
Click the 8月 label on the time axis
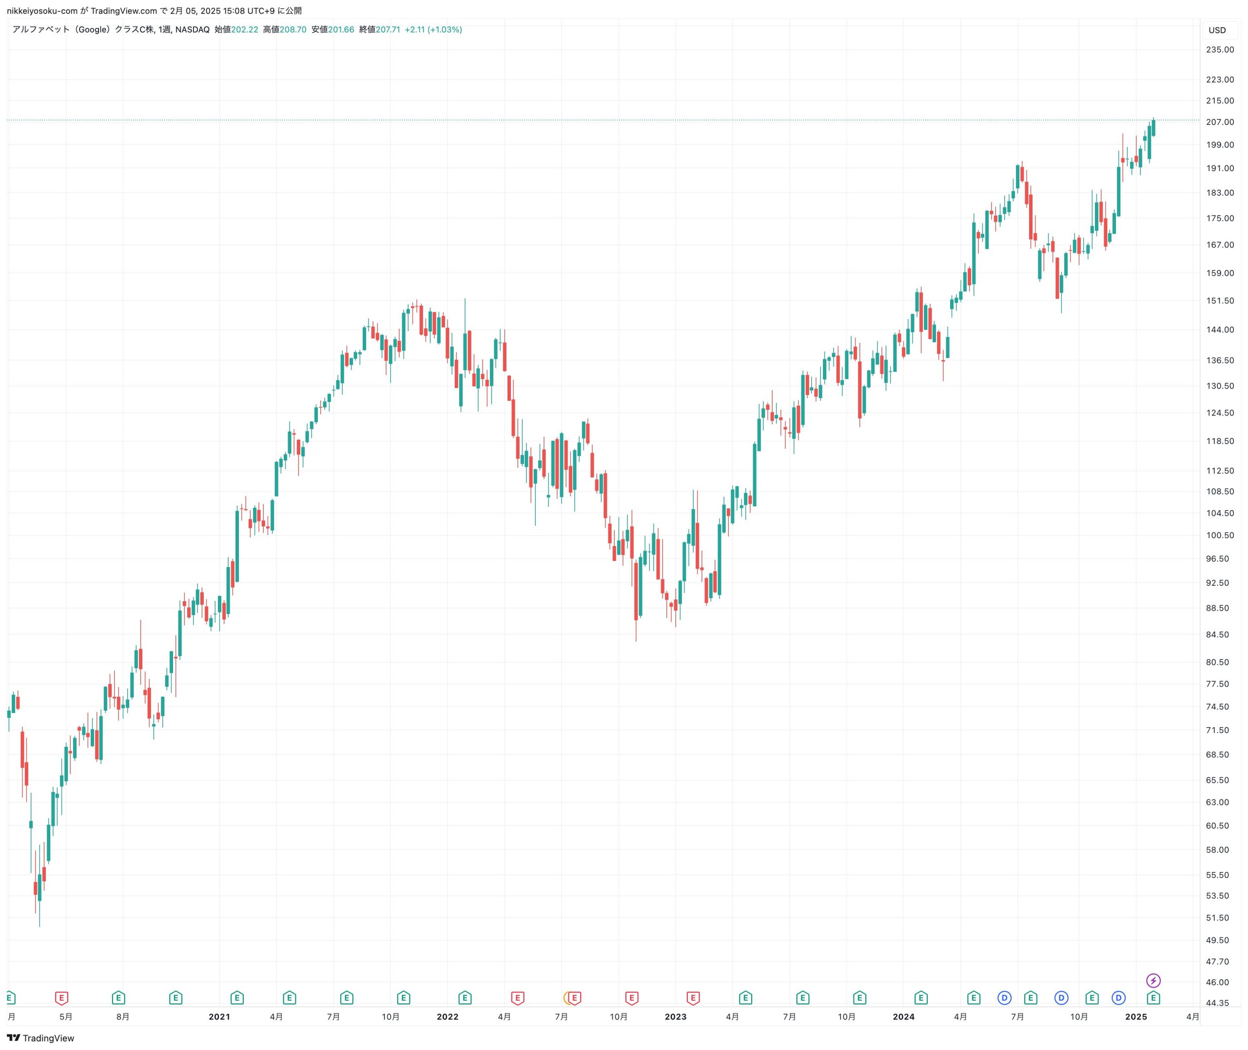click(x=123, y=1017)
